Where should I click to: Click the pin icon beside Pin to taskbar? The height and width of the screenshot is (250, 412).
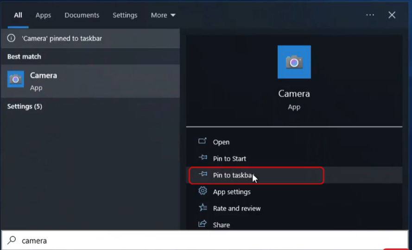[x=202, y=175]
